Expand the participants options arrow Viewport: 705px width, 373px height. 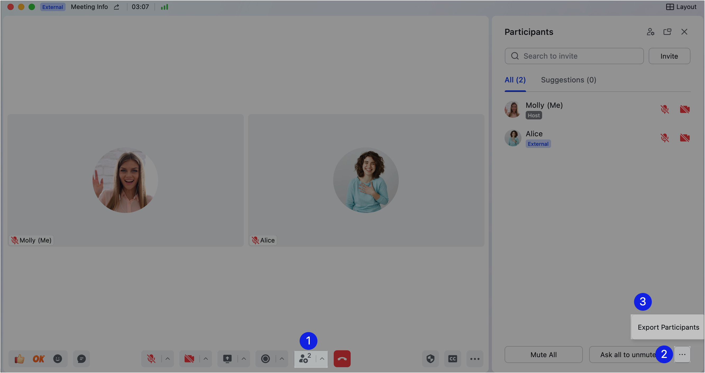pos(322,358)
